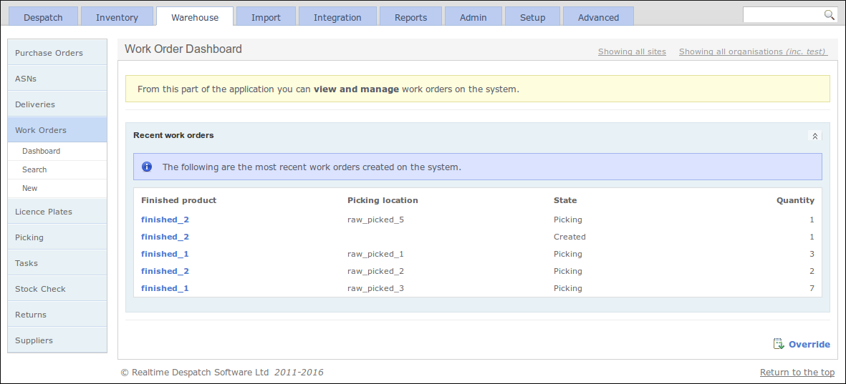Click the Work Order Dashboard page title

click(183, 49)
